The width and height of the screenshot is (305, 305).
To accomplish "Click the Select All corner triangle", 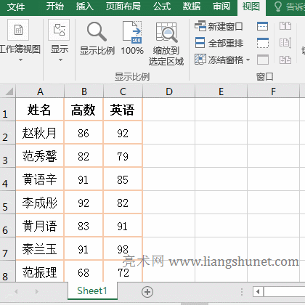I will click(9, 91).
